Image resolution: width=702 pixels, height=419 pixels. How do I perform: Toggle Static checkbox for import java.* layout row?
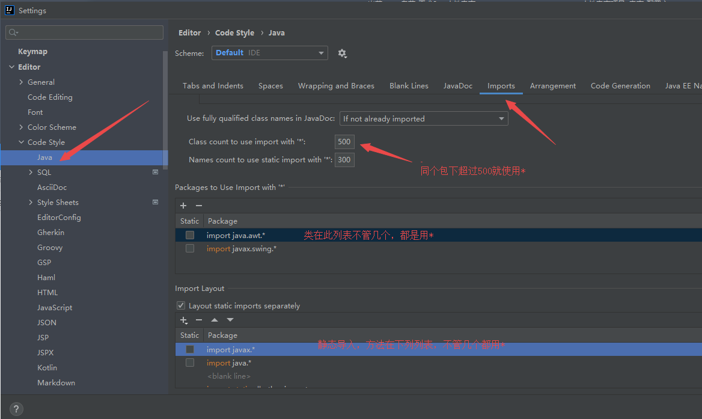pos(190,362)
